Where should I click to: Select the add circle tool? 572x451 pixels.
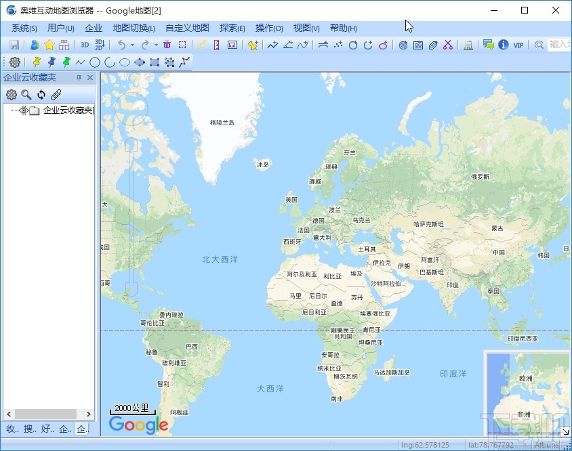click(353, 45)
